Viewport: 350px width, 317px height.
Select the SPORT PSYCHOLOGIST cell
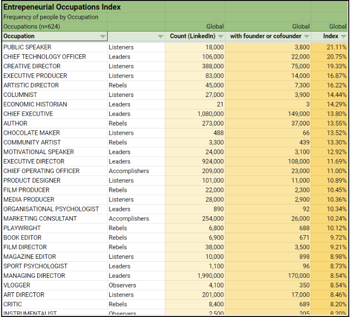click(x=55, y=266)
